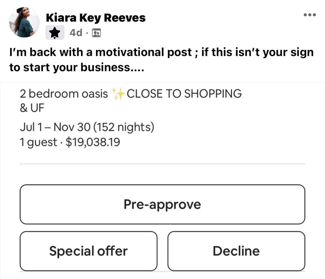Click the 4d post timestamp
This screenshot has width=325, height=279.
click(76, 33)
